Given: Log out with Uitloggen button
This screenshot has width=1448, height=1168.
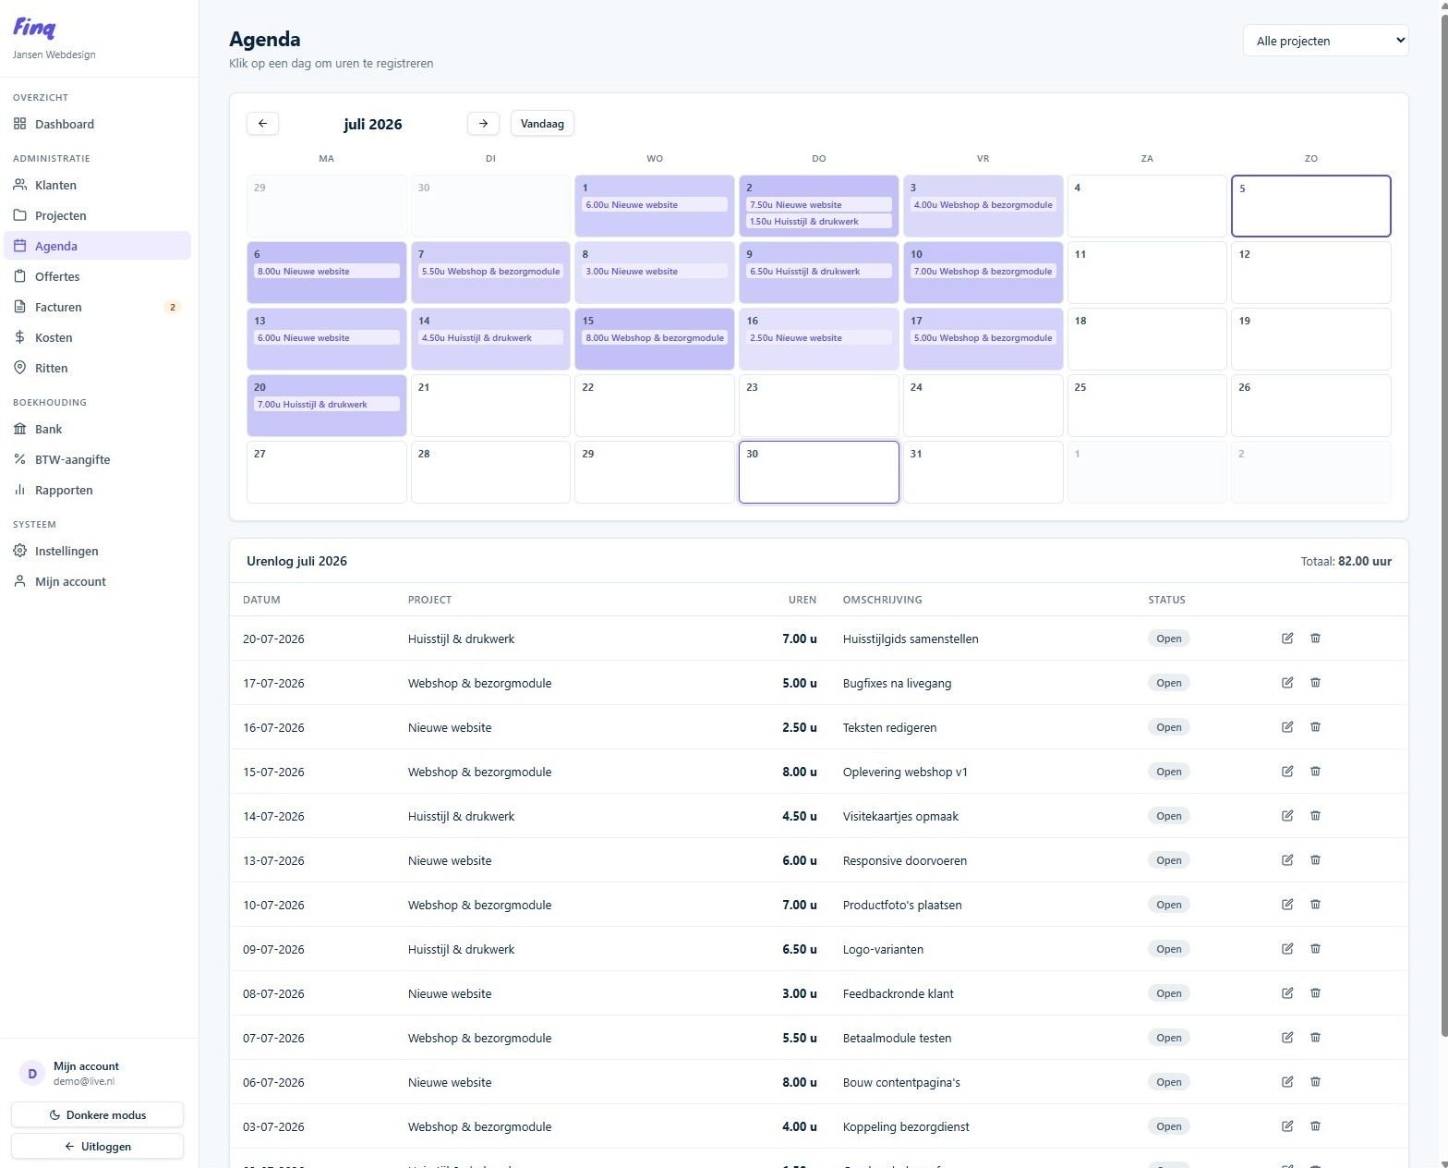Looking at the screenshot, I should [x=97, y=1146].
